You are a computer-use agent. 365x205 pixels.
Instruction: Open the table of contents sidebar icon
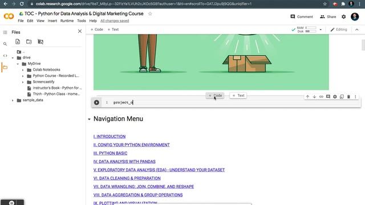5,32
